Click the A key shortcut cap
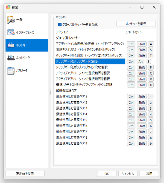The image size is (164, 183). (x=151, y=44)
